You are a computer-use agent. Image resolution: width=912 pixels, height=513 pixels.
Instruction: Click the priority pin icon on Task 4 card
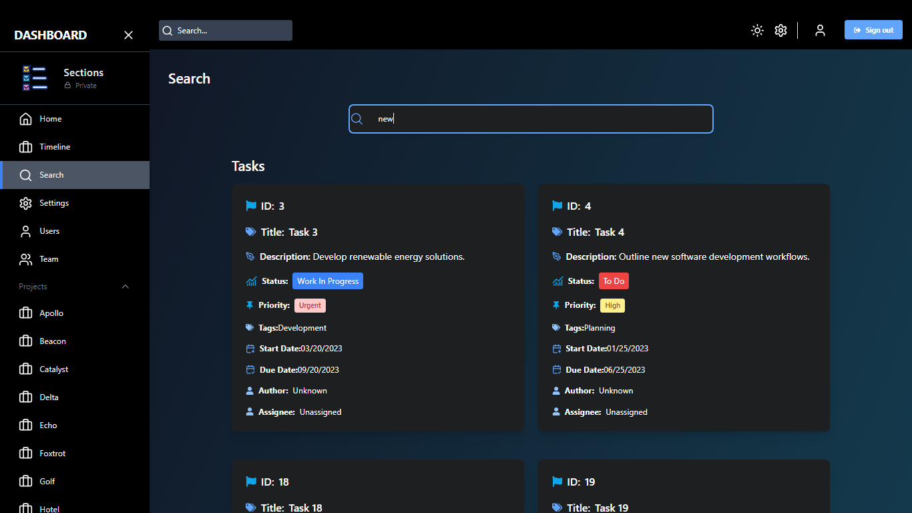click(555, 305)
